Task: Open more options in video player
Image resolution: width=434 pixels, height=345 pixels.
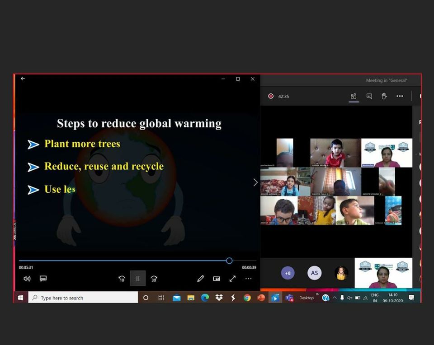Action: point(248,279)
